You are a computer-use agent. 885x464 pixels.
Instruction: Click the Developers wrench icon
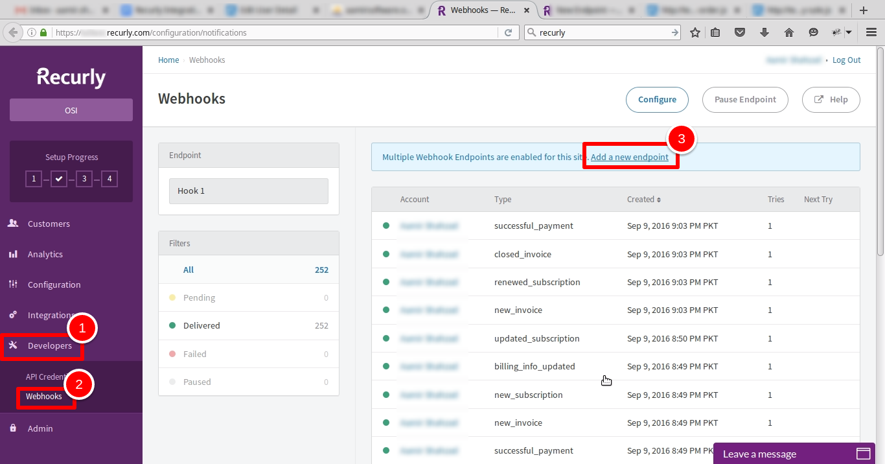tap(13, 345)
